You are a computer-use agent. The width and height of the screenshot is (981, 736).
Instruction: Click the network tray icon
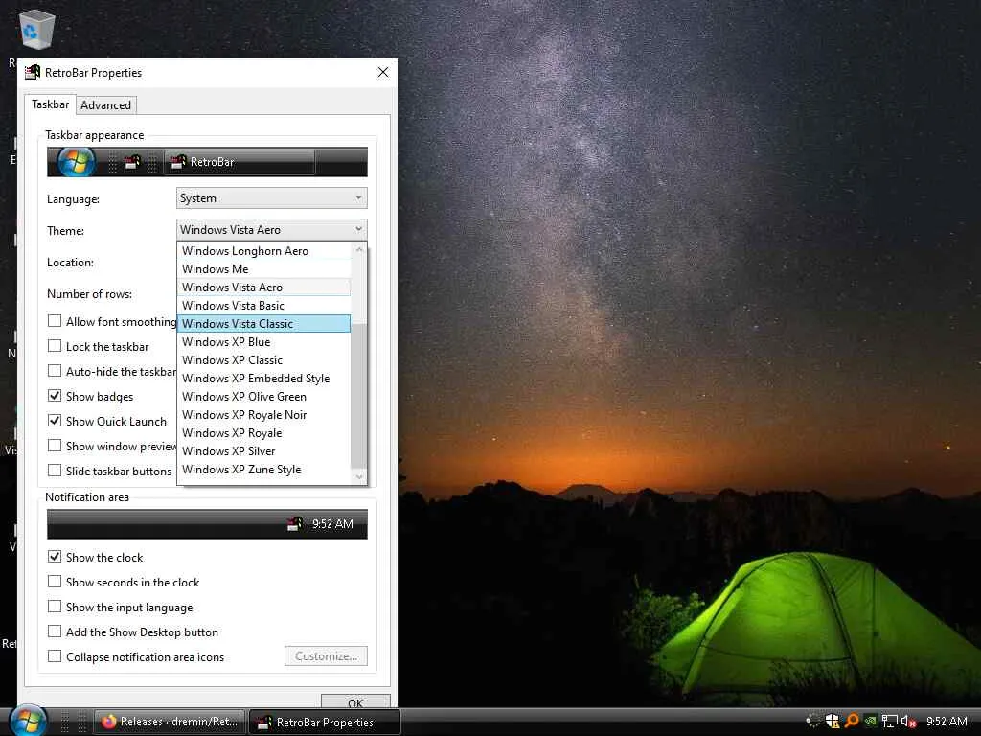[x=889, y=722]
